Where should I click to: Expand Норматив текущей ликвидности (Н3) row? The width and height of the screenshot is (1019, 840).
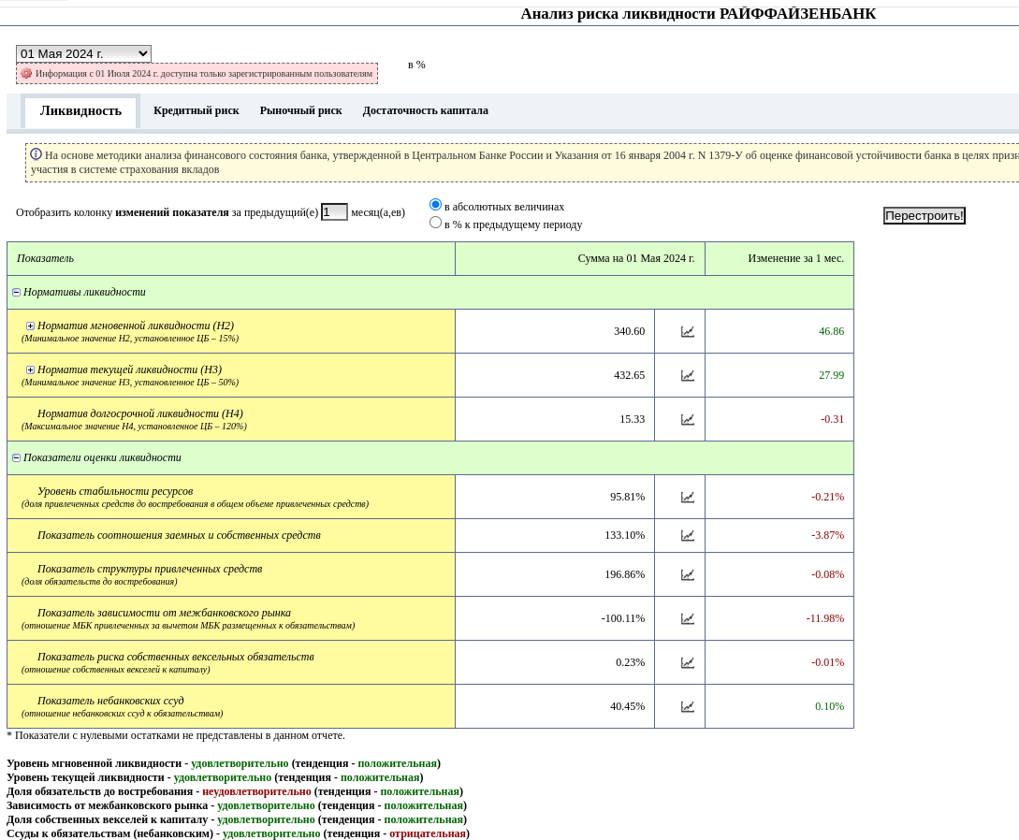tap(30, 370)
